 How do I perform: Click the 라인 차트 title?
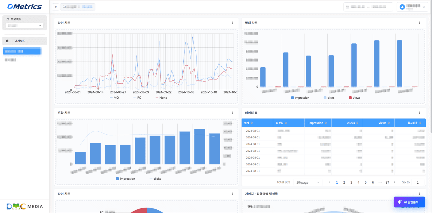[64, 23]
